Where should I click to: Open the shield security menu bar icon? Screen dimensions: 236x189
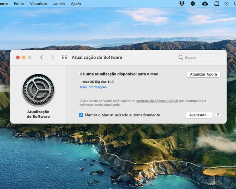click(x=193, y=4)
